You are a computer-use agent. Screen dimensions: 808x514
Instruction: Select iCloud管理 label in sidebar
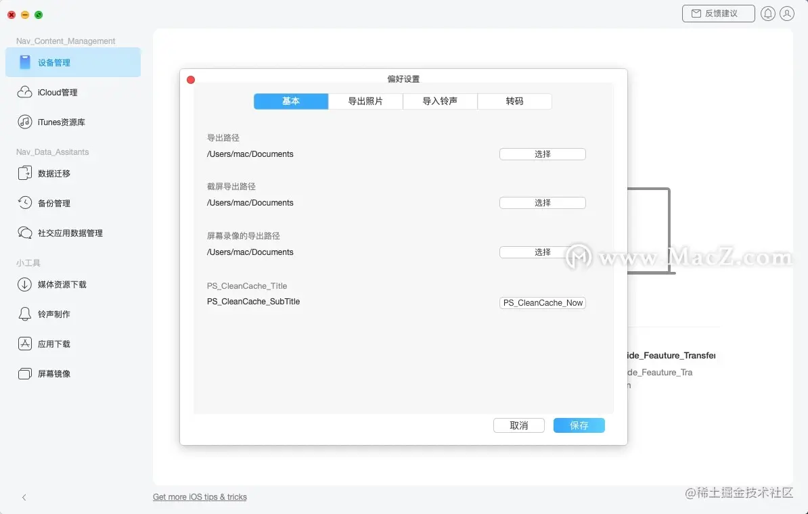coord(58,92)
